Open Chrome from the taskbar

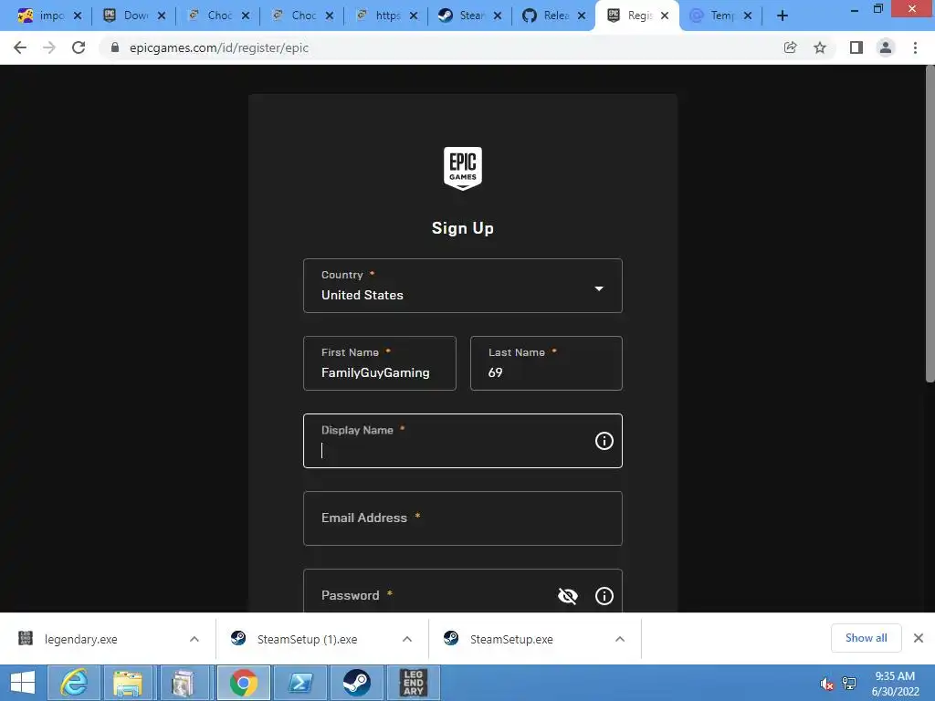tap(243, 683)
